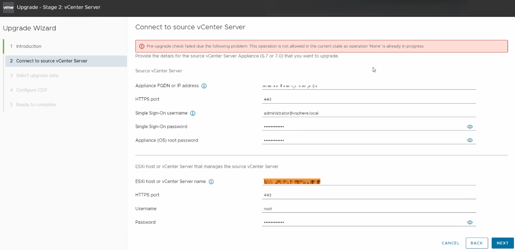Click the 'ESXi host or vCenter Server that manages' label
The image size is (515, 250).
(207, 167)
